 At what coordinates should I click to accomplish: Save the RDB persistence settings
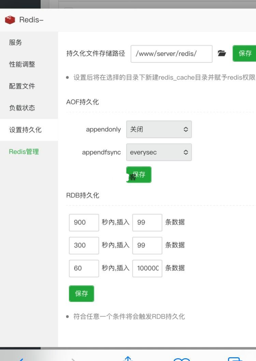pos(82,294)
